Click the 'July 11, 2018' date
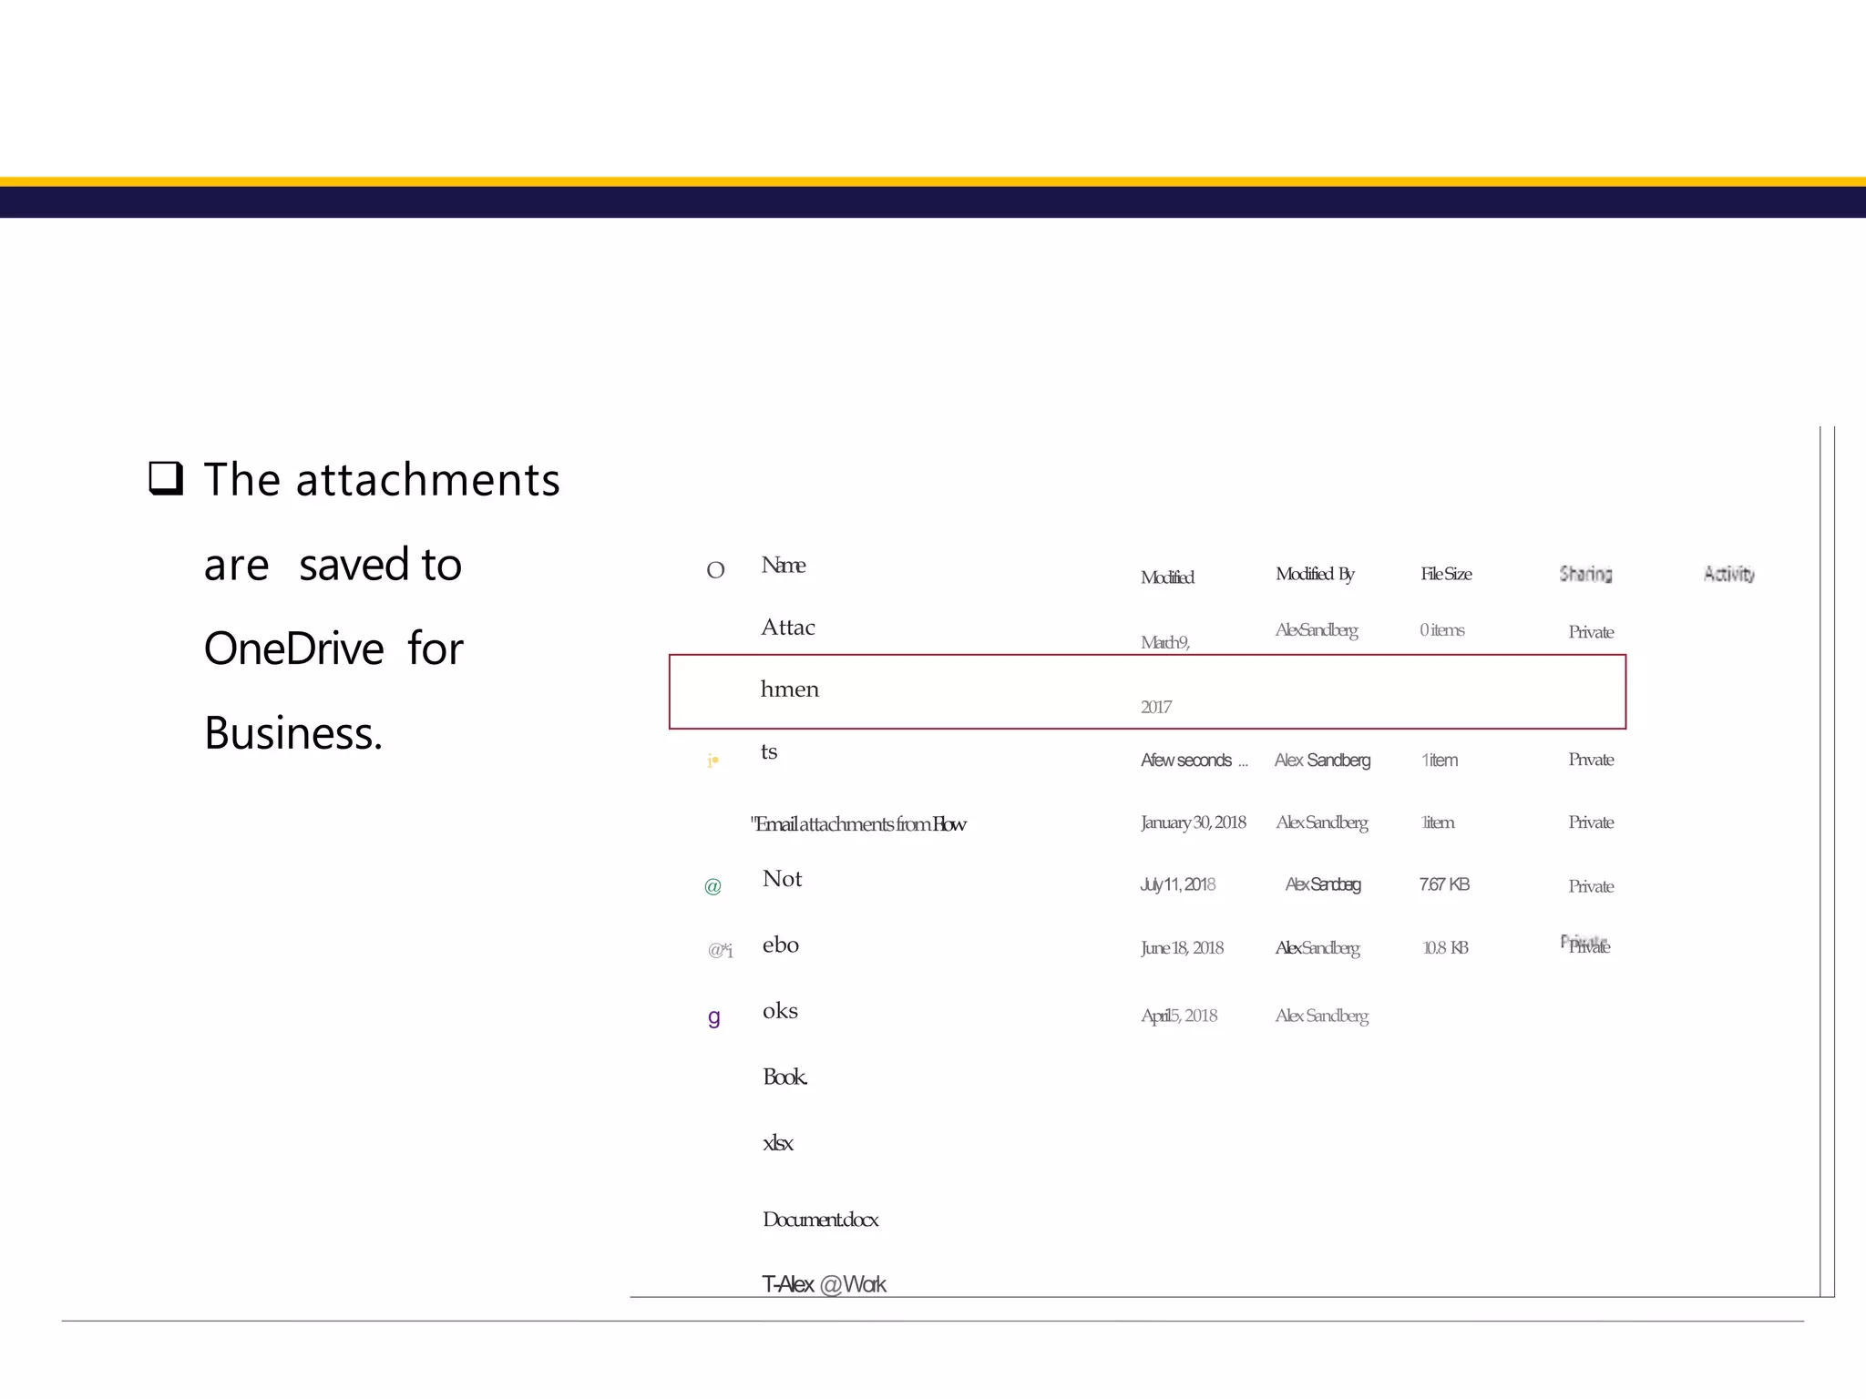This screenshot has height=1399, width=1866. (x=1178, y=884)
